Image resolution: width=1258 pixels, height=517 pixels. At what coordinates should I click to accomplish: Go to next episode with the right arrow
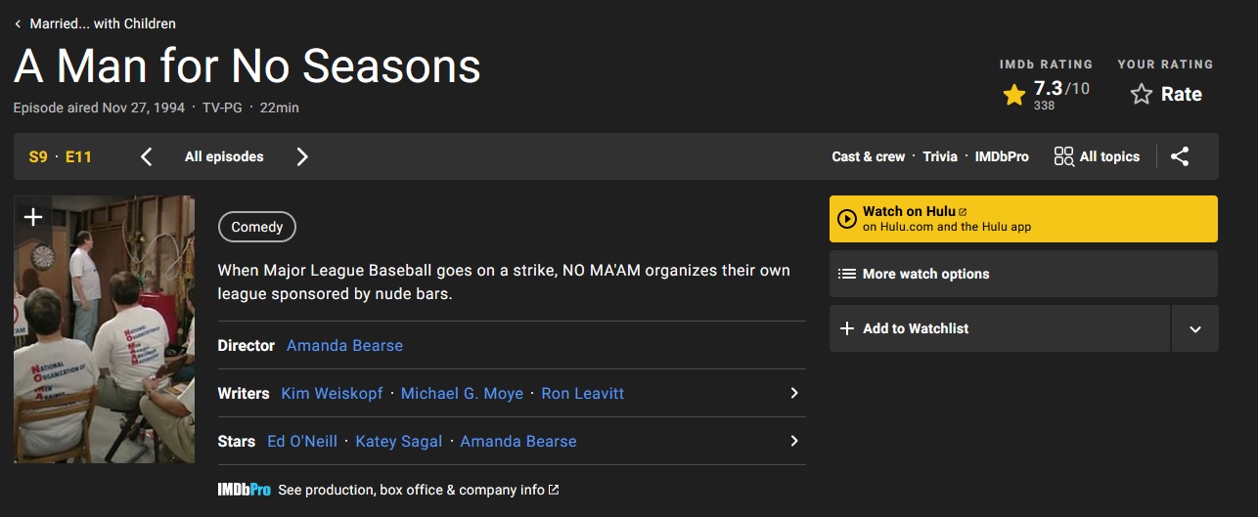click(302, 156)
